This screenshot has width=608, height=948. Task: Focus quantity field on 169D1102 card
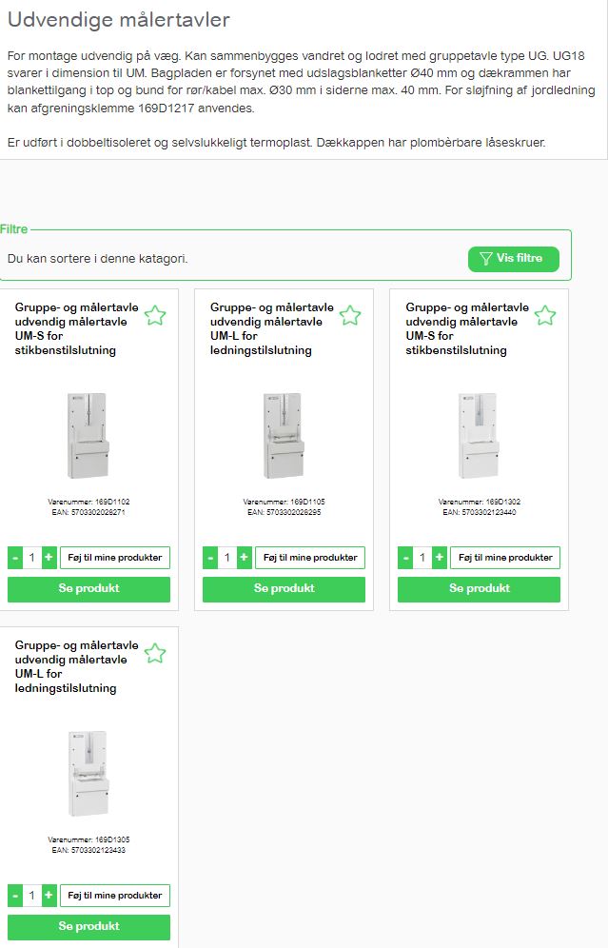(32, 558)
